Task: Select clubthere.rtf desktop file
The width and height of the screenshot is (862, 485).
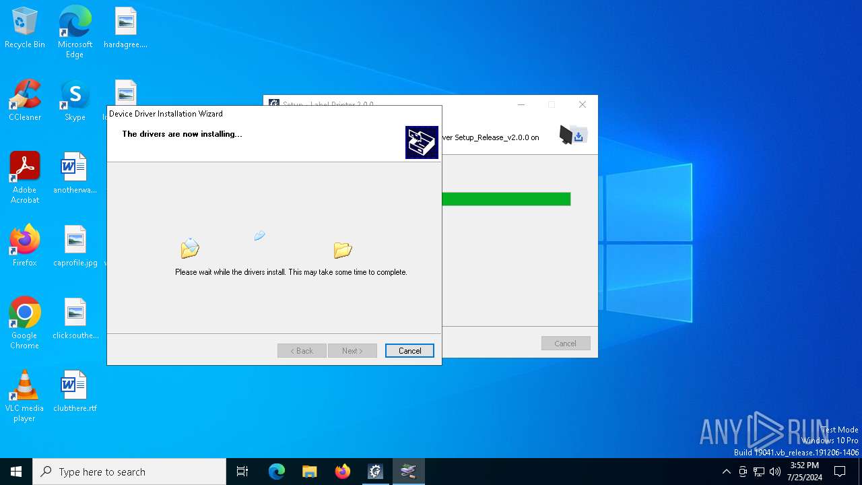Action: click(x=75, y=391)
